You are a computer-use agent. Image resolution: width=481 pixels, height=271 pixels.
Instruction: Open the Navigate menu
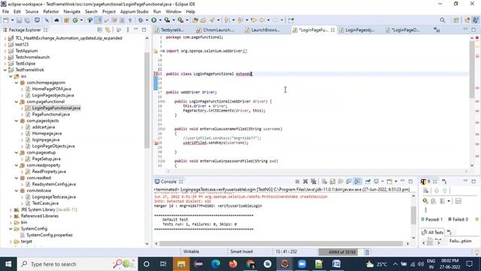pos(72,11)
